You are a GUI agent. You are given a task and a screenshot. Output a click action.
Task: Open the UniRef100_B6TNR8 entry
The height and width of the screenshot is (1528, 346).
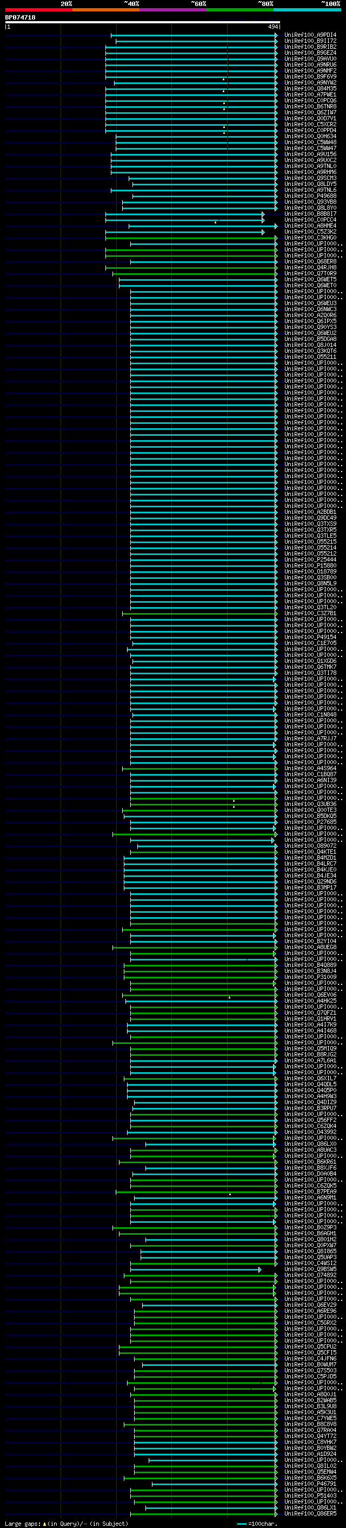(x=310, y=107)
